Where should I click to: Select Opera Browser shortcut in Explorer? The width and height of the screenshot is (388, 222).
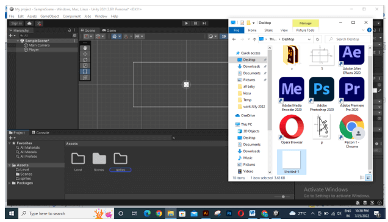292,129
